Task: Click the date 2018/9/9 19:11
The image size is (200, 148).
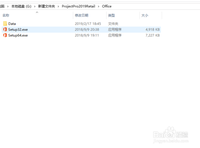Action: pos(87,36)
